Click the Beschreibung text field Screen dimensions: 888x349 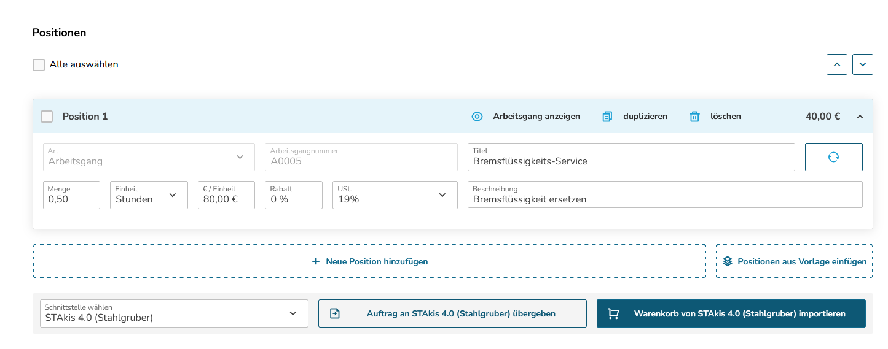[665, 195]
